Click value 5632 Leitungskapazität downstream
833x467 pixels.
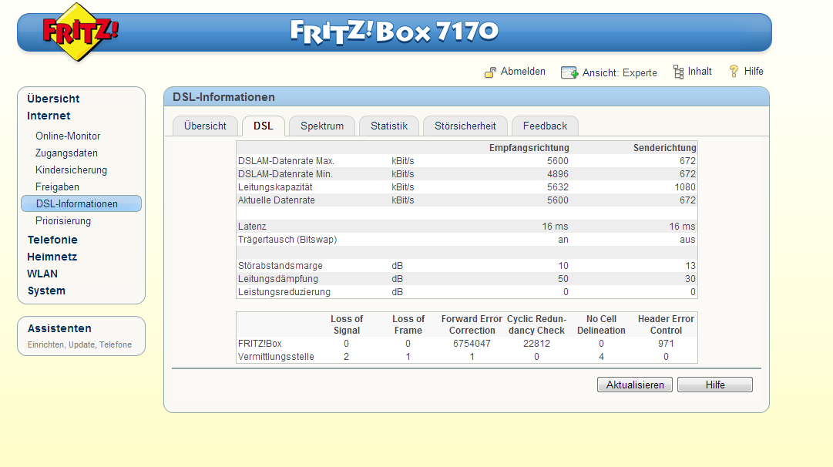[x=557, y=187]
